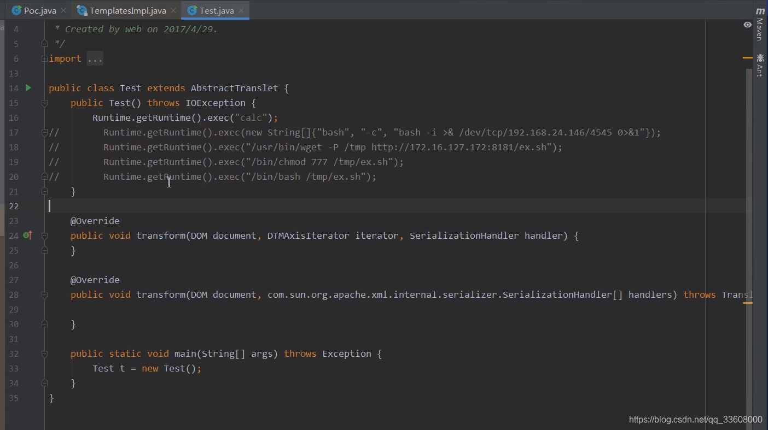Open the Maven tool window
Screen dimensions: 768x430
(760, 25)
